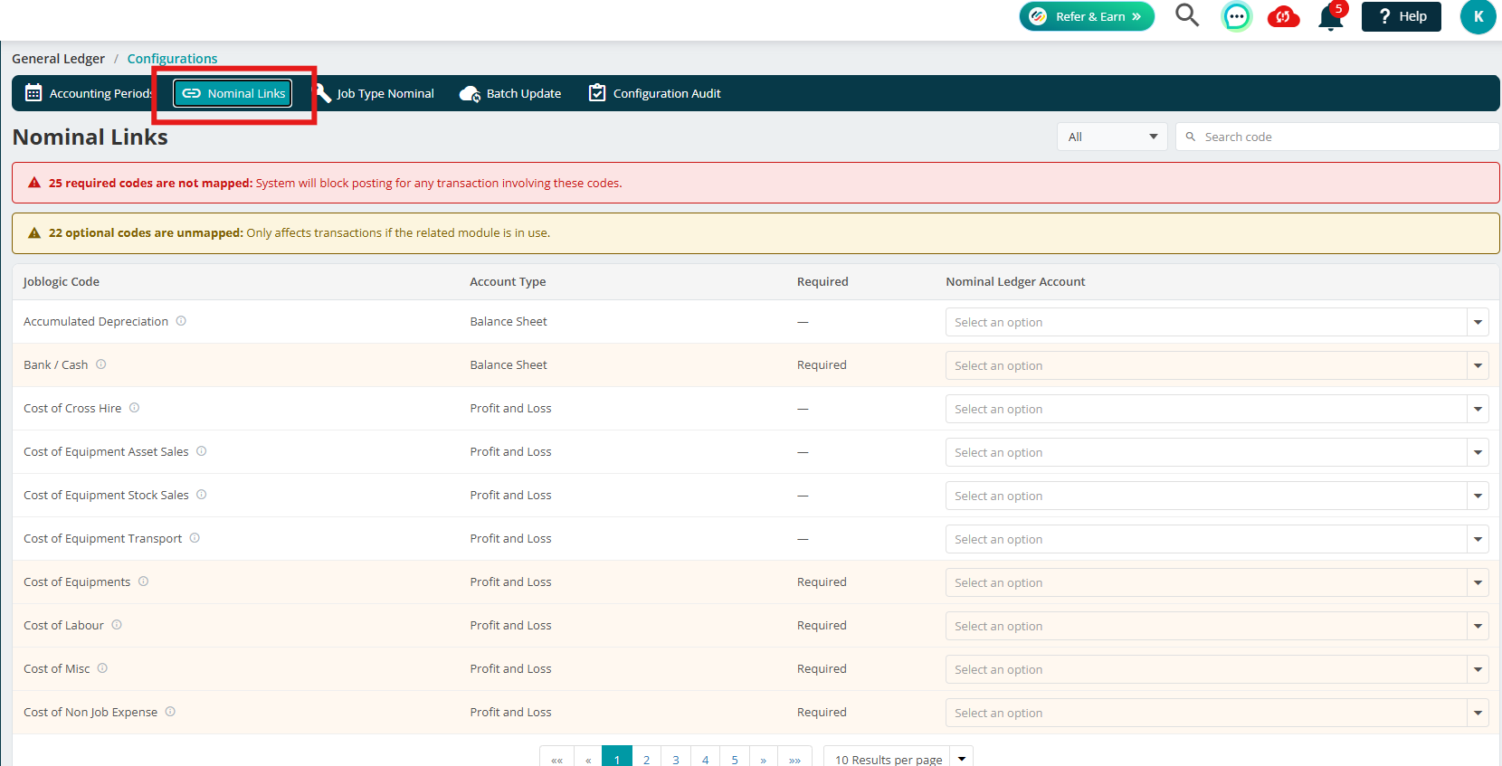Open the notifications bell icon
This screenshot has height=766, width=1502.
[x=1331, y=17]
